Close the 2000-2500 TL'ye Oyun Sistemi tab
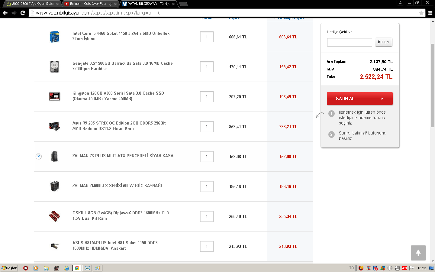435x272 pixels. coord(57,4)
